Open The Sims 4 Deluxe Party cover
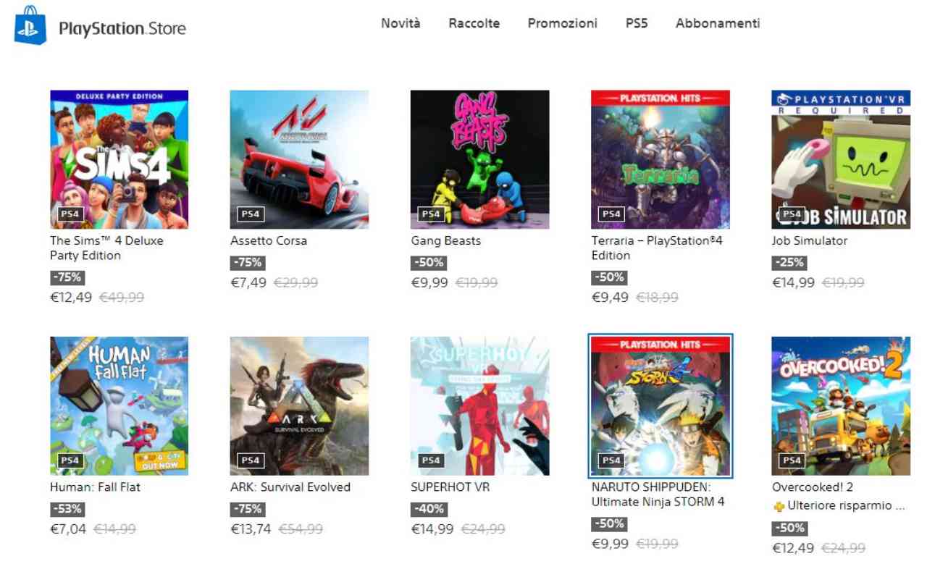Image resolution: width=927 pixels, height=564 pixels. (x=119, y=159)
